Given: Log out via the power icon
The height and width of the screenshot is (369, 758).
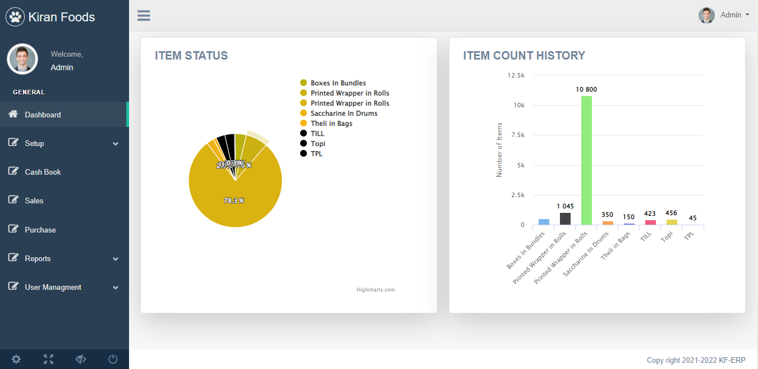Looking at the screenshot, I should [112, 359].
